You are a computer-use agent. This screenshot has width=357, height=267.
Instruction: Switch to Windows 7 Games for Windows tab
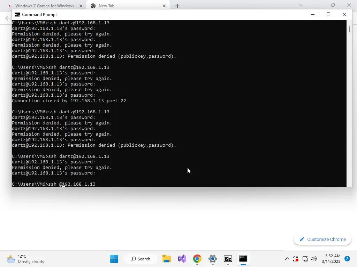click(45, 6)
